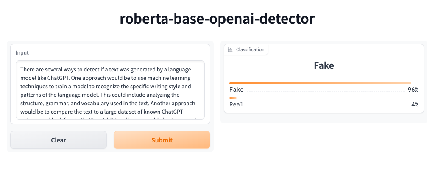Select the Real label under the bar
The height and width of the screenshot is (169, 438).
click(x=236, y=104)
